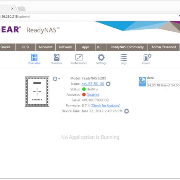Screen dimensions: 180x180
Task: Click the model text ReadyNAS 628X
Action: [94, 78]
